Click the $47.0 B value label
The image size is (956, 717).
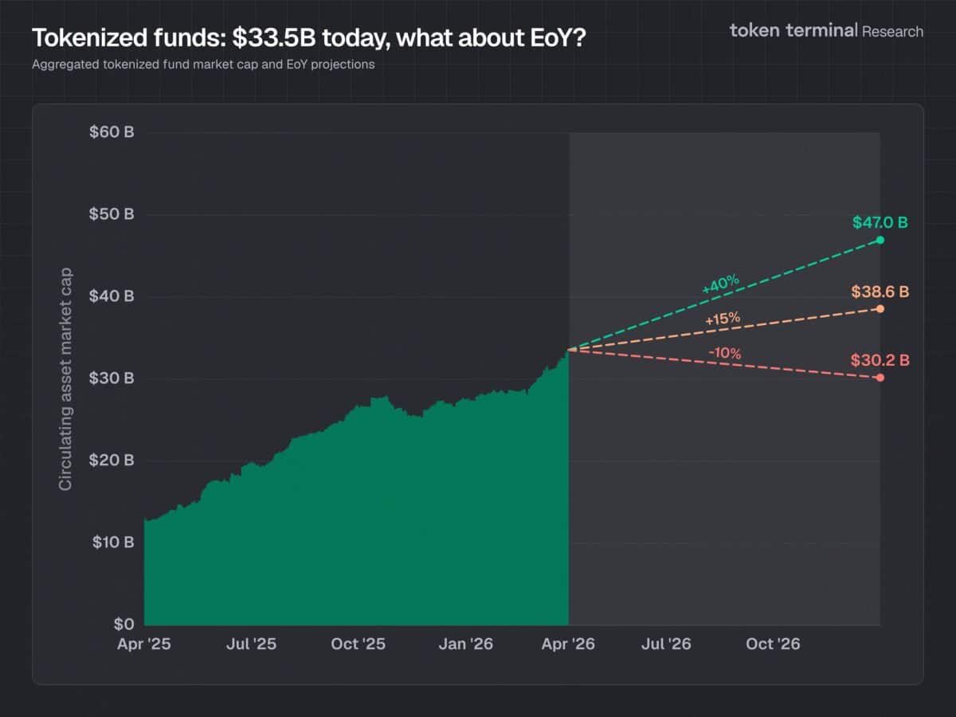pos(880,222)
